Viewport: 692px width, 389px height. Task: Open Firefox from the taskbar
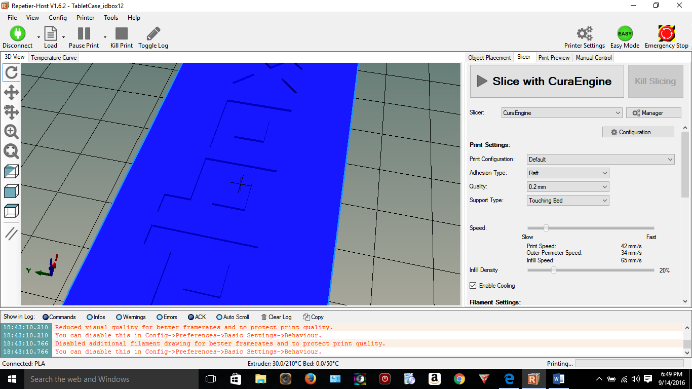(310, 379)
